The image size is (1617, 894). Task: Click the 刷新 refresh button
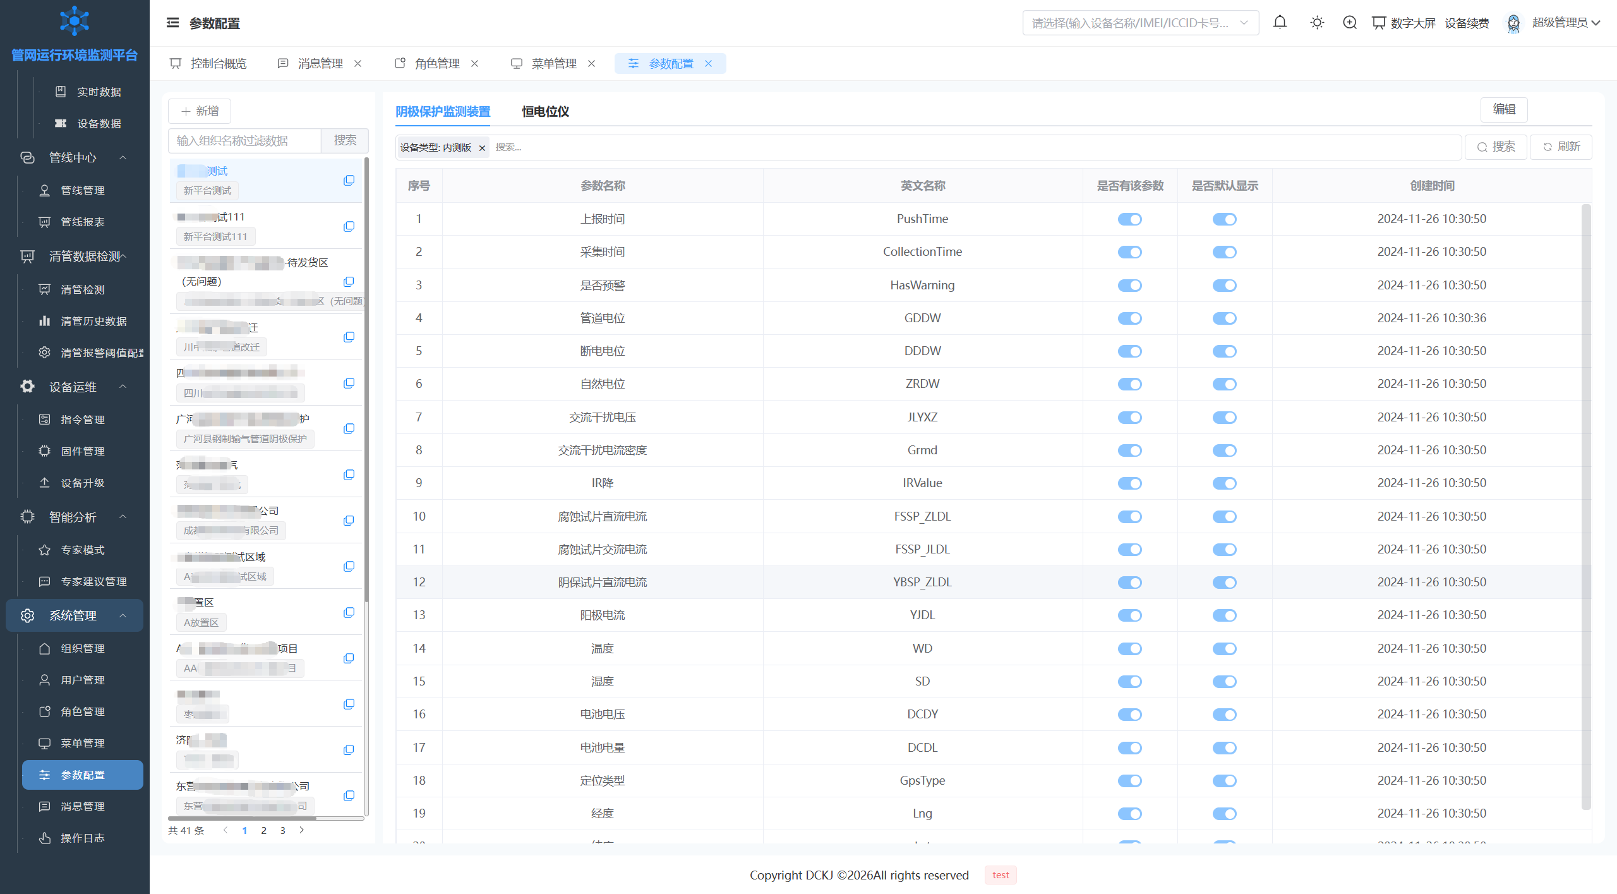[1561, 147]
